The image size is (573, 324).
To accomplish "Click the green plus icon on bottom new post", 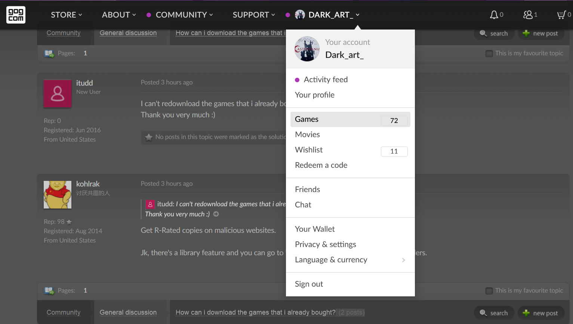I will [526, 313].
